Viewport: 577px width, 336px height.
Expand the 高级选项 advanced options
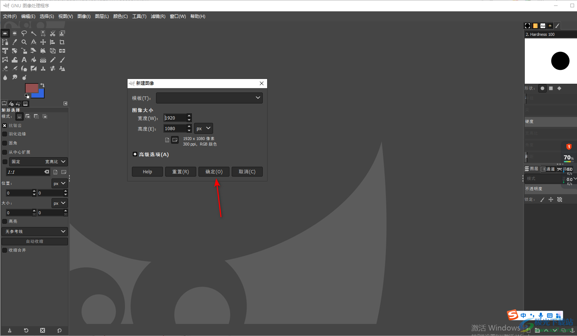click(x=135, y=154)
